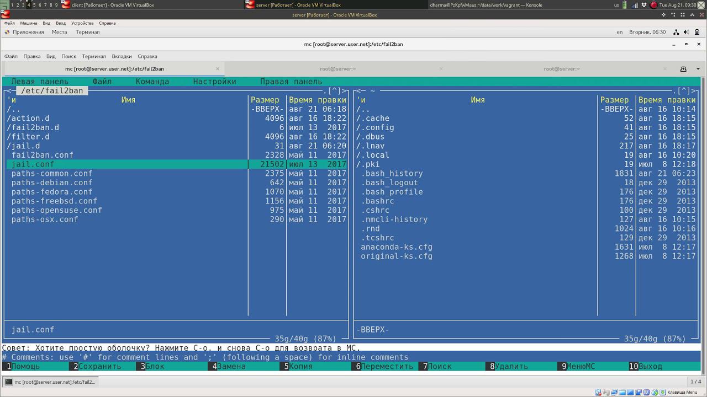Viewport: 707px width, 397px height.
Task: Click the 'Клавиша Menu' host key indicator
Action: tap(682, 392)
